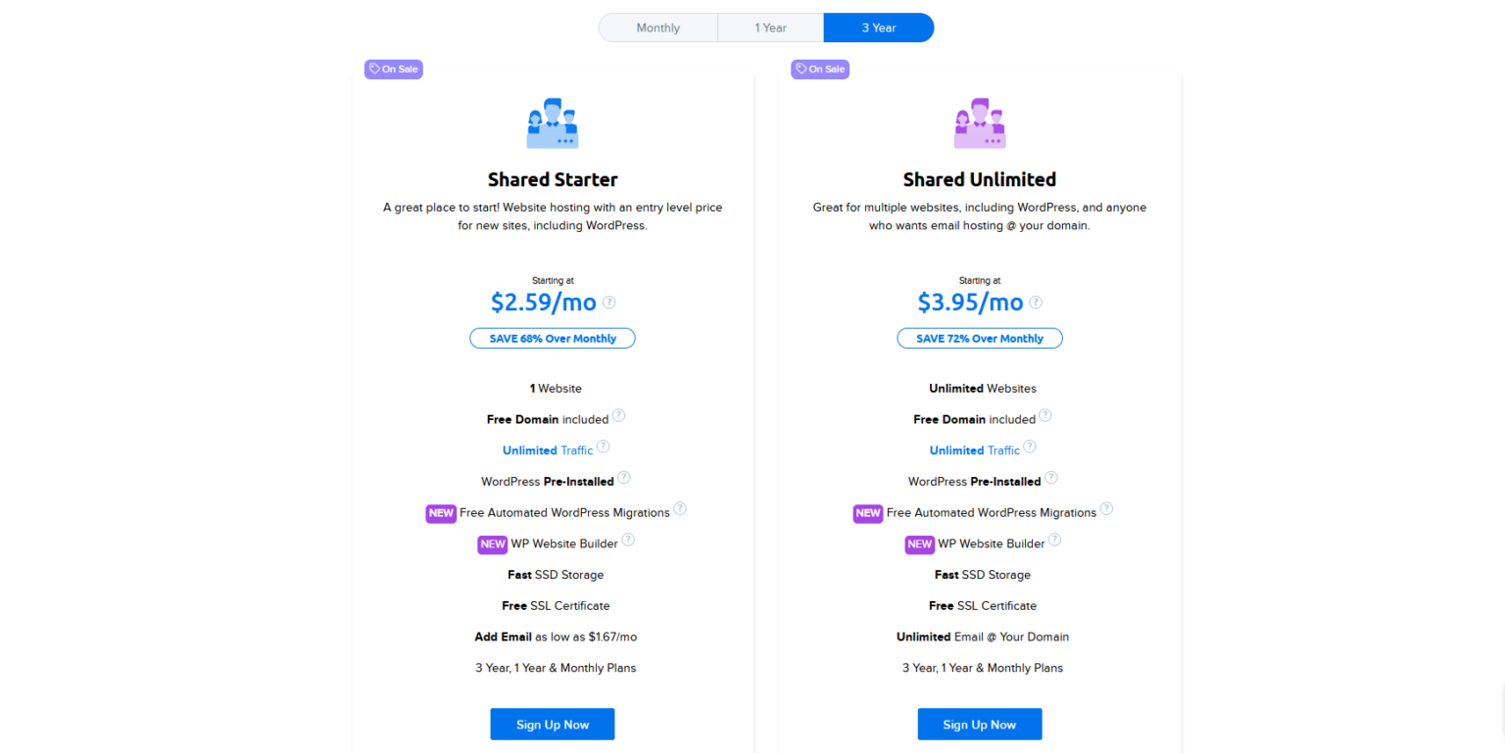Click the Shared Starter plan people icon
Image resolution: width=1505 pixels, height=753 pixels.
pyautogui.click(x=553, y=121)
